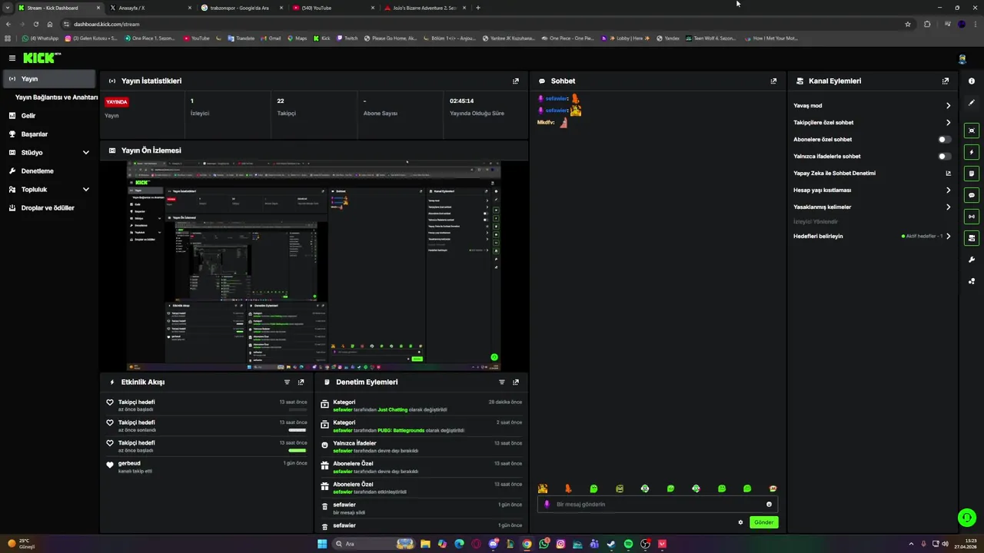The height and width of the screenshot is (553, 984).
Task: Open OBS Studio from the taskbar
Action: (645, 544)
